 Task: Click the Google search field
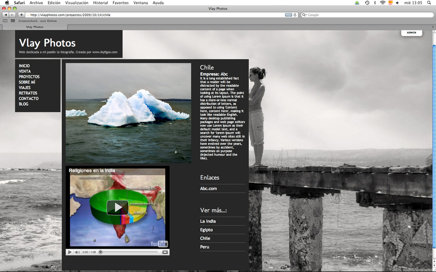pos(368,15)
